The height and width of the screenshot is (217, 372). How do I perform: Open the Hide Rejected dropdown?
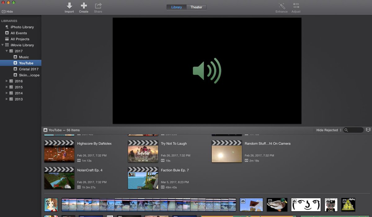[x=329, y=130]
